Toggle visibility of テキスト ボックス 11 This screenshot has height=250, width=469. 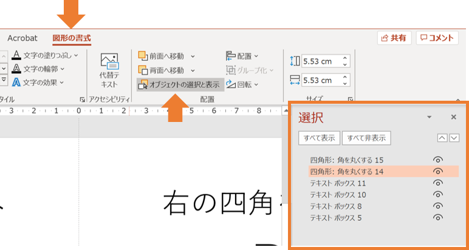click(437, 183)
